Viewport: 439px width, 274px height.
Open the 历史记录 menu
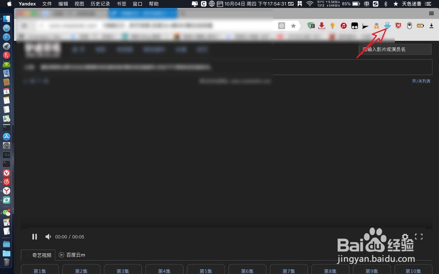100,4
